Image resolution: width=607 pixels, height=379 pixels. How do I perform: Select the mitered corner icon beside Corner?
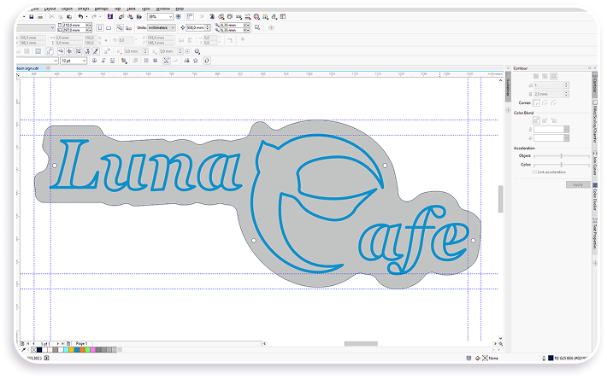click(536, 103)
